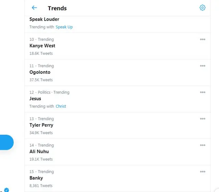Open the Speak Louder trend
This screenshot has width=219, height=192.
[x=44, y=20]
